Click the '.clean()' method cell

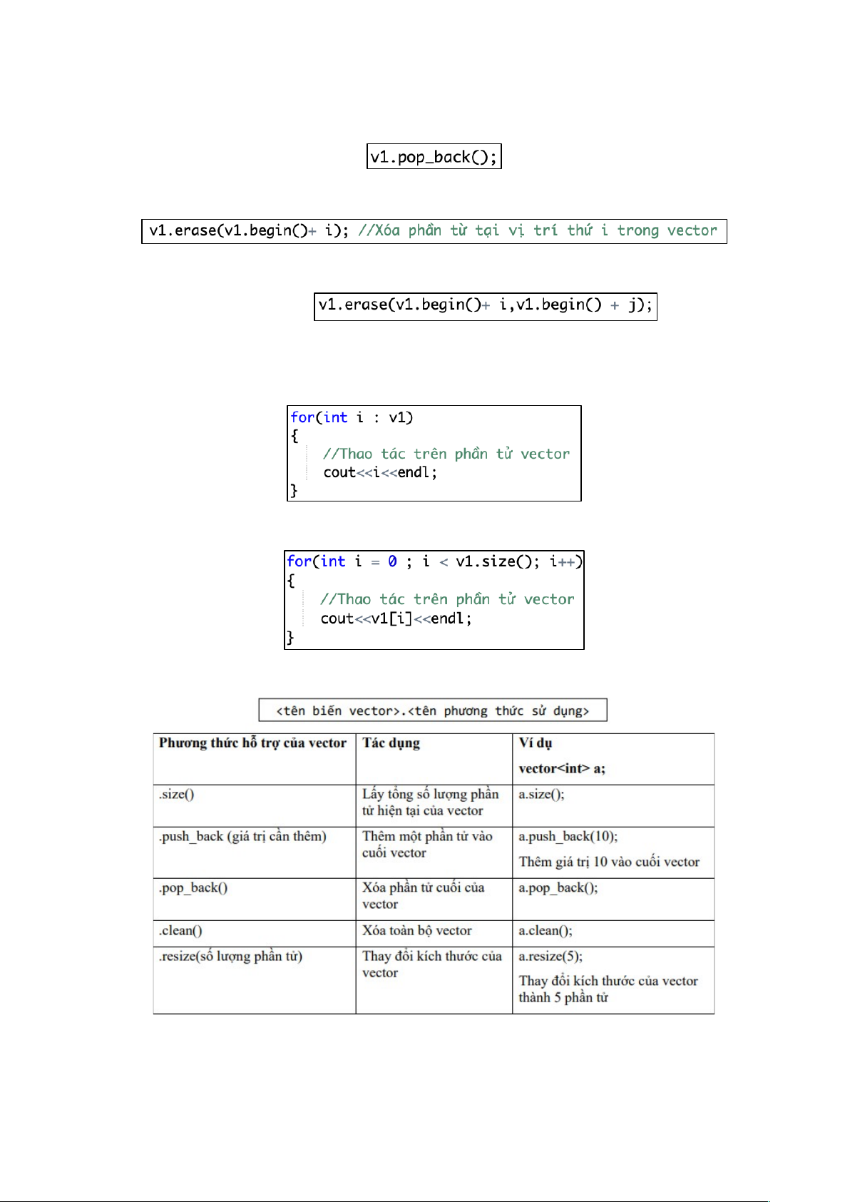180,930
